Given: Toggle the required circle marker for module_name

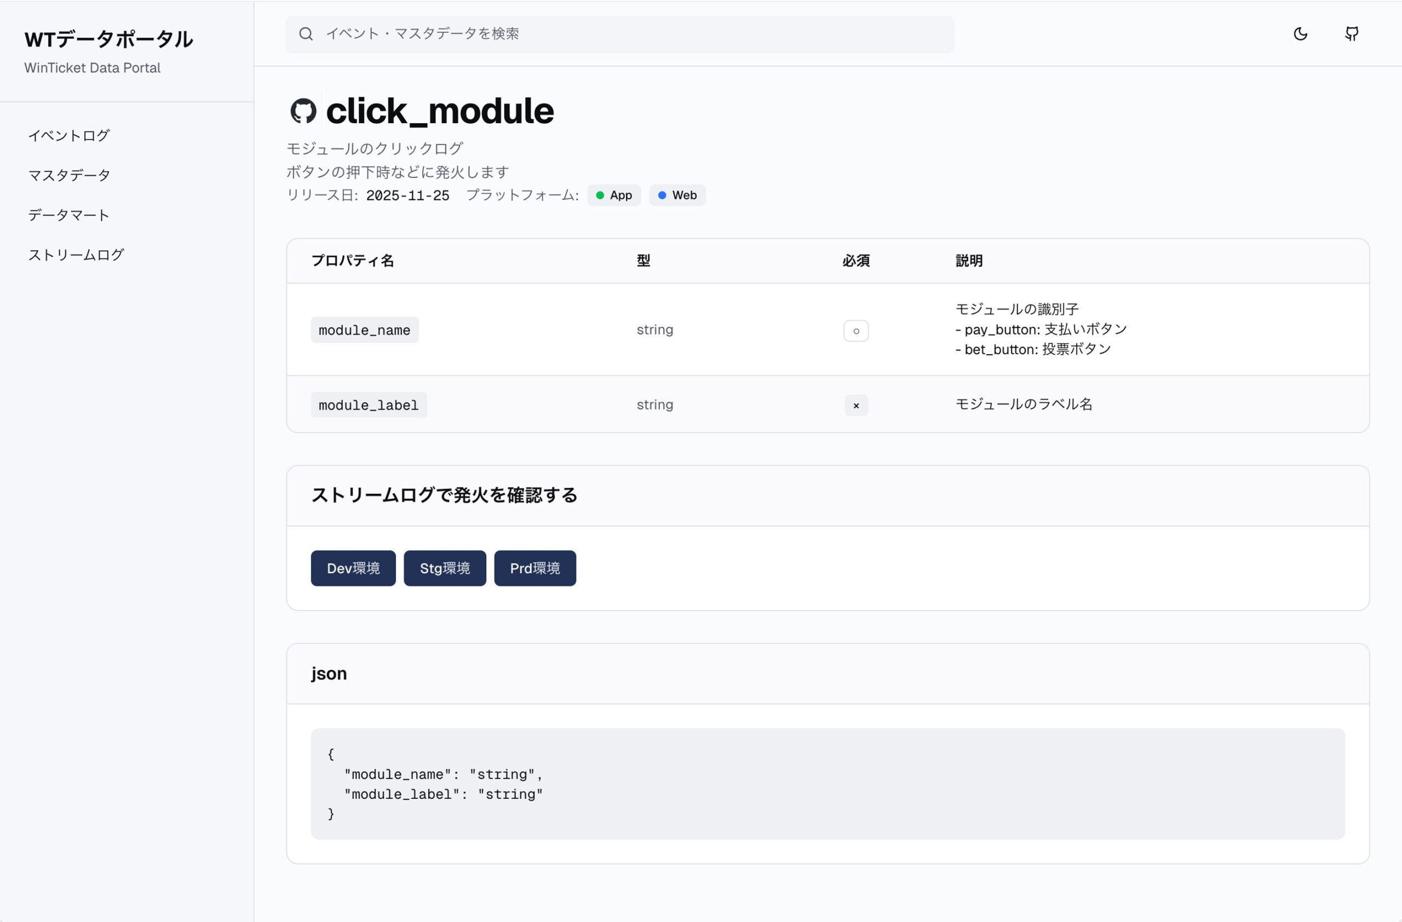Looking at the screenshot, I should 856,330.
